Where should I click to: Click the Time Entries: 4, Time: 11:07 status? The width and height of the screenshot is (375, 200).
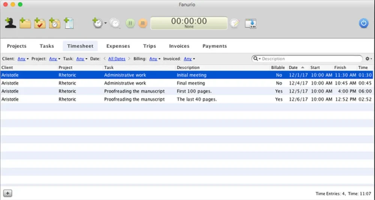343,194
